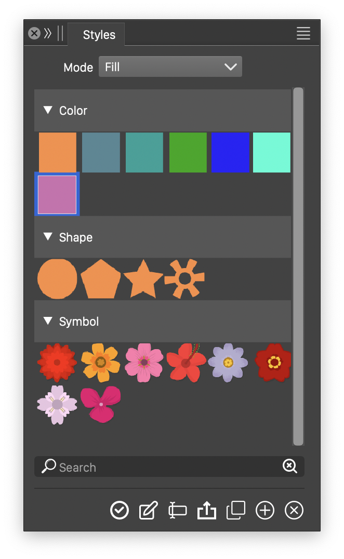
Task: Click the duplicate style icon
Action: 236,511
